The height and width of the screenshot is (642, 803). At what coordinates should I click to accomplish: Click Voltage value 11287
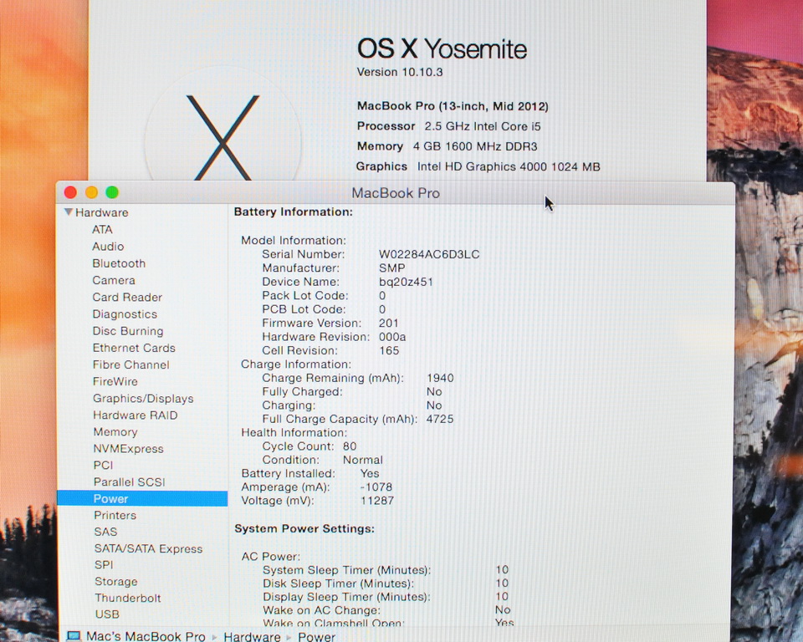click(x=377, y=501)
